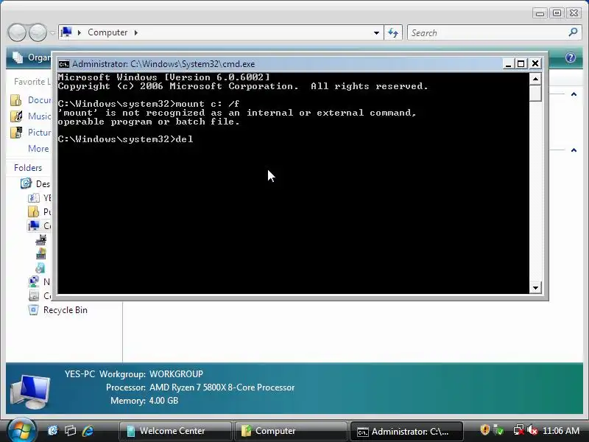Minimize the command prompt window
This screenshot has height=442, width=589.
point(508,64)
